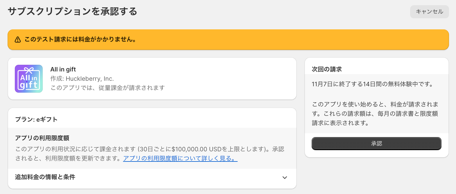Click the 作成: Huckleberry, Inc. developer text
Image resolution: width=456 pixels, height=194 pixels.
[82, 79]
